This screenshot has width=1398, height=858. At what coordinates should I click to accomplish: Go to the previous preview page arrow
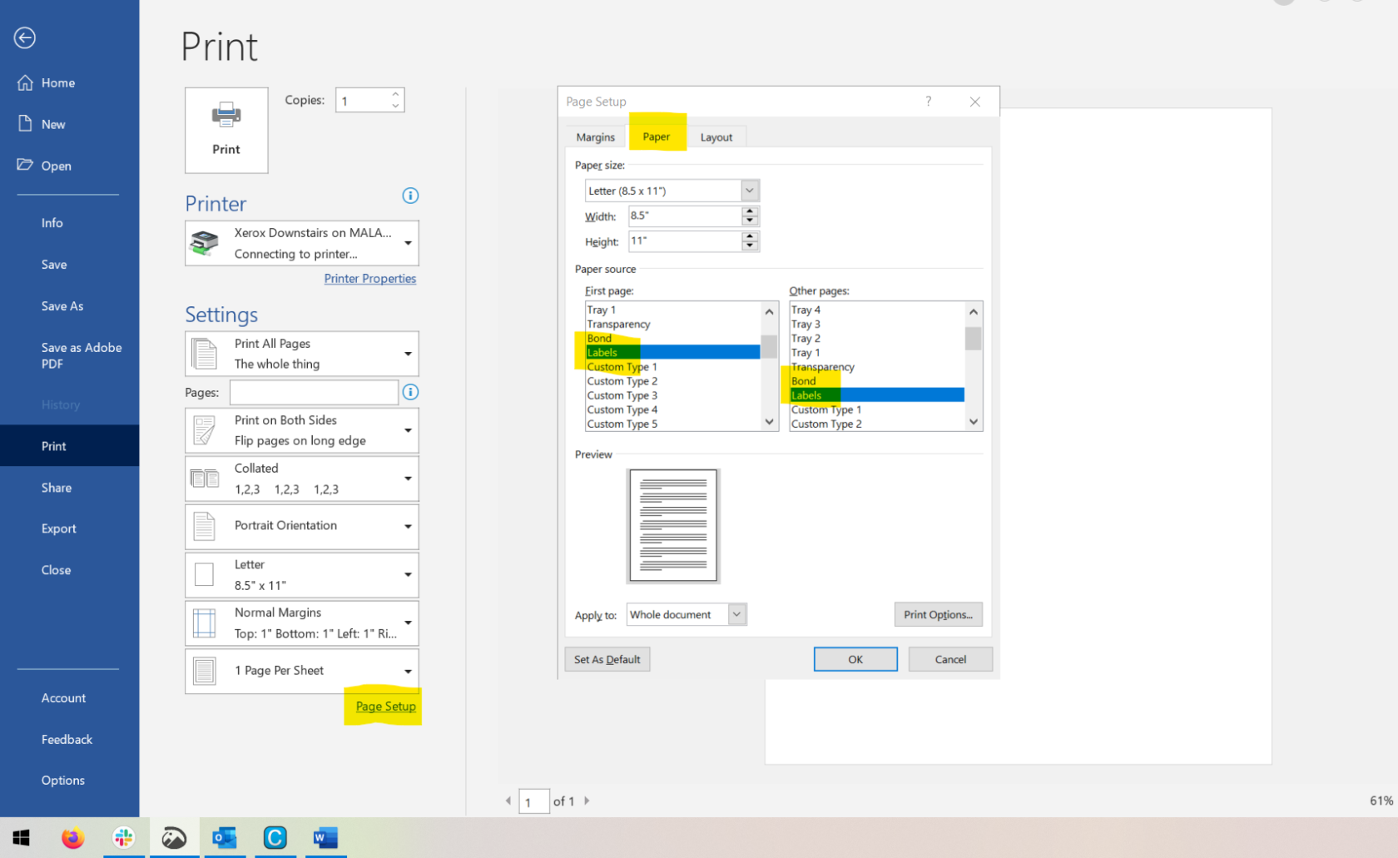(x=508, y=801)
